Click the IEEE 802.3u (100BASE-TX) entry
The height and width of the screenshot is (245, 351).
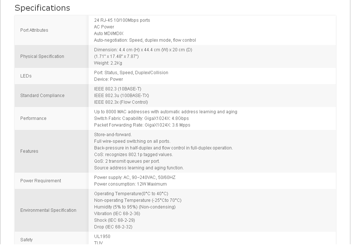click(121, 96)
